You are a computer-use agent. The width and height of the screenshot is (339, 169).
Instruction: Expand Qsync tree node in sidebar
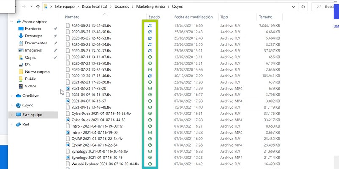(x=12, y=105)
